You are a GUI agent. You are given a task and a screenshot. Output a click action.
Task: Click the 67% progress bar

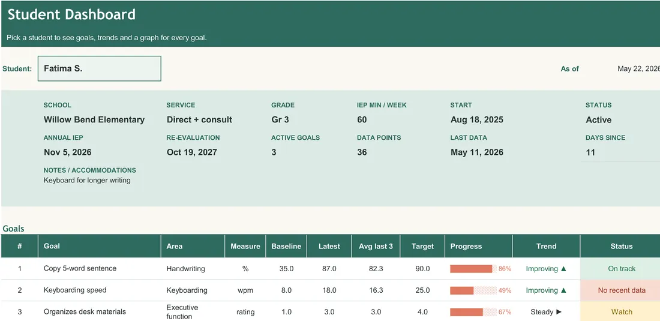tap(473, 312)
